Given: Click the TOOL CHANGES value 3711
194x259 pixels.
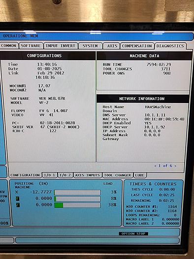Looking at the screenshot, I should pyautogui.click(x=165, y=69).
